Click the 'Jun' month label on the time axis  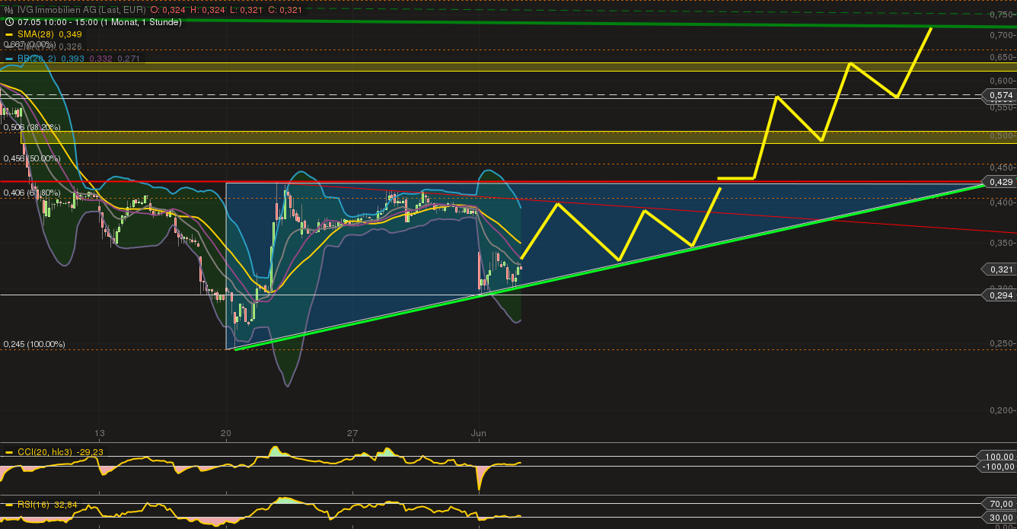pyautogui.click(x=479, y=432)
